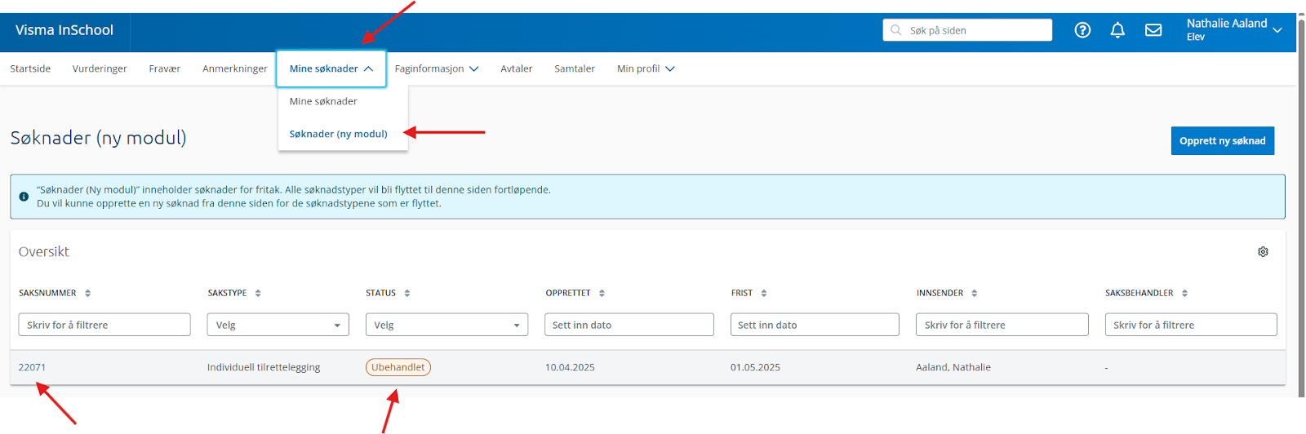The image size is (1306, 434).
Task: Sort by Saksbehandler column arrows
Action: pos(1184,293)
